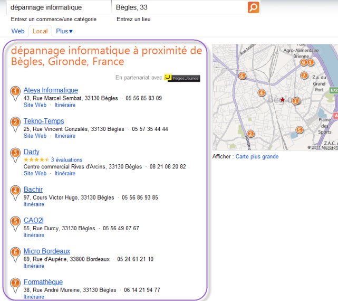Visit Darty's Site Web link
Viewport: 338px width, 301px height.
[x=35, y=173]
